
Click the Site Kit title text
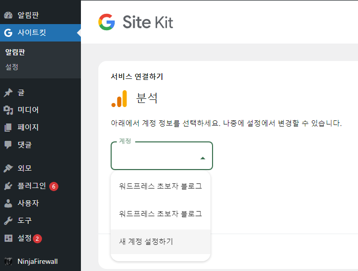tap(148, 22)
